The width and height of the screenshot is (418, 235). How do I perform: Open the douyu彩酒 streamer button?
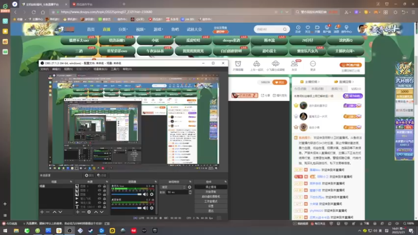coord(231,40)
